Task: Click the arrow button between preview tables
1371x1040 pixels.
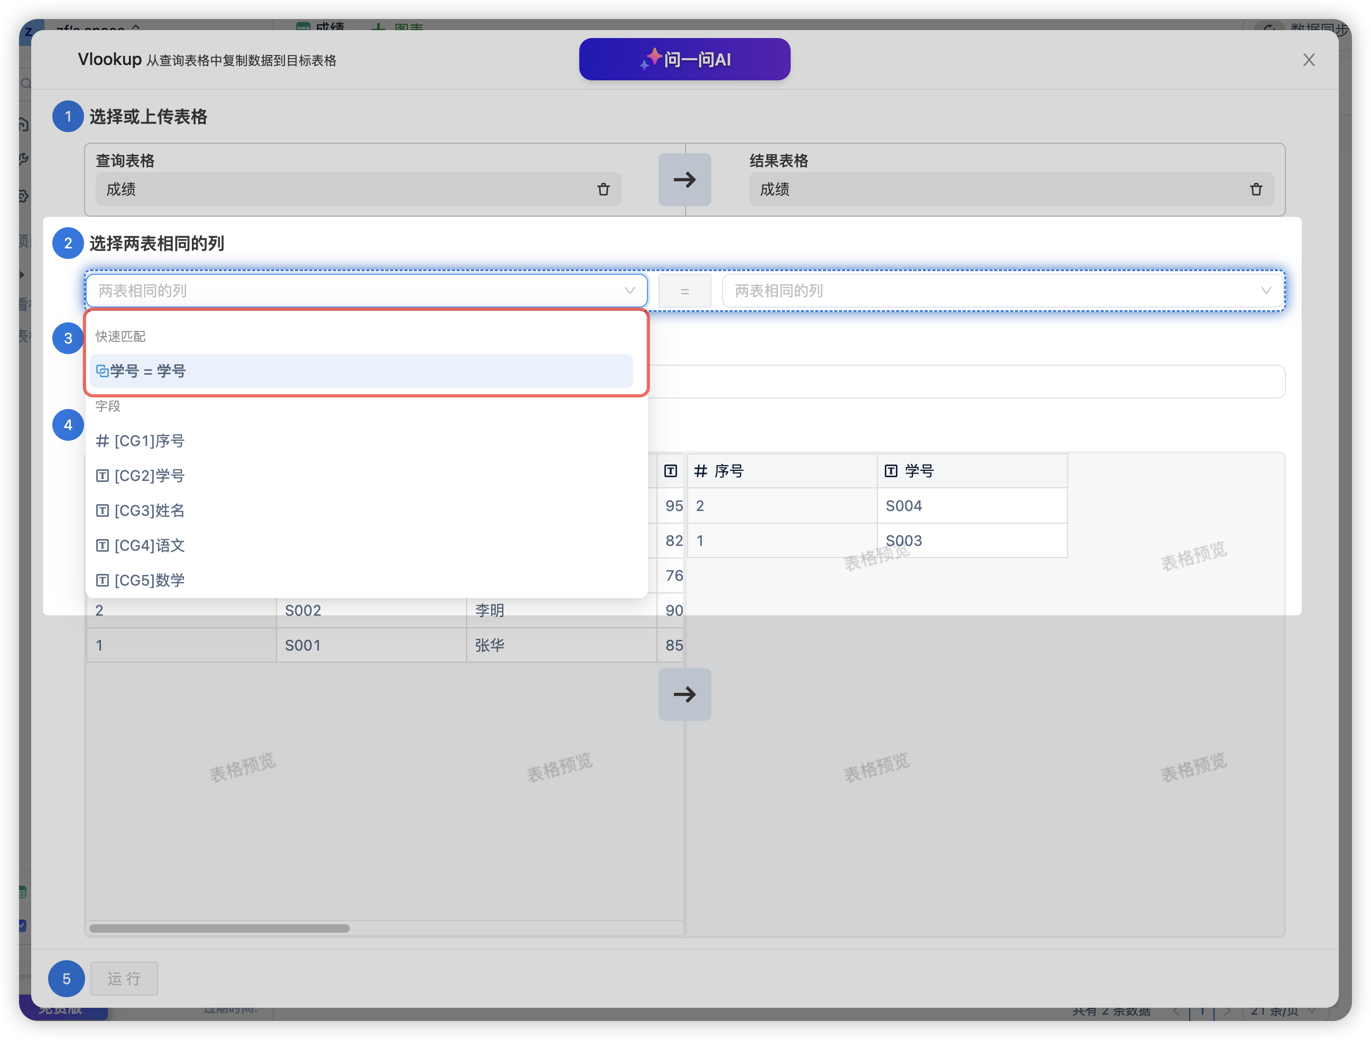Action: click(684, 694)
